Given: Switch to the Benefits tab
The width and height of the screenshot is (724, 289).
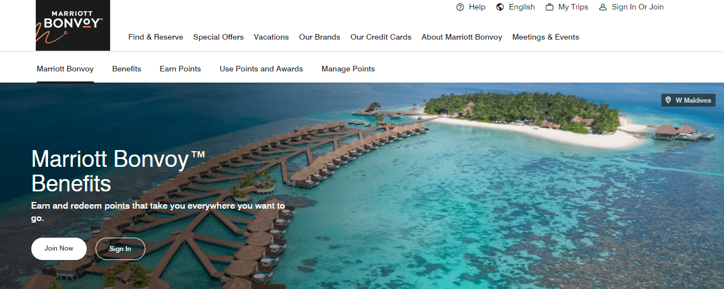Looking at the screenshot, I should point(127,69).
